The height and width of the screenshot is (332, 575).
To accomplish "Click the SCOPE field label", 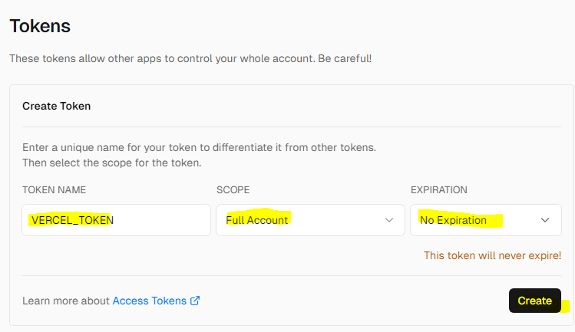I will (x=233, y=190).
